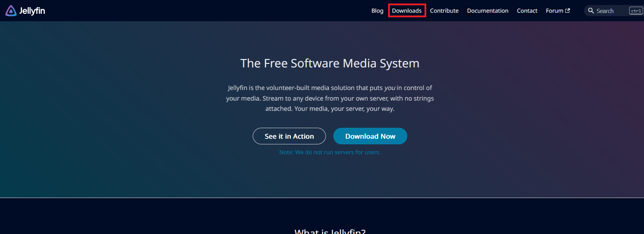Click the external link icon beside Forum
644x234 pixels.
(568, 11)
